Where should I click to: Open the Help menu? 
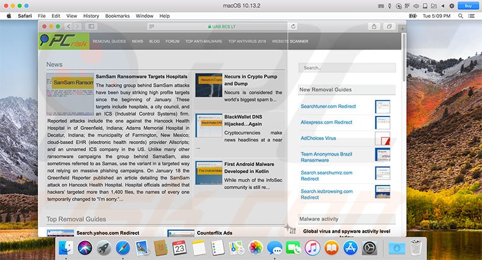pos(165,16)
